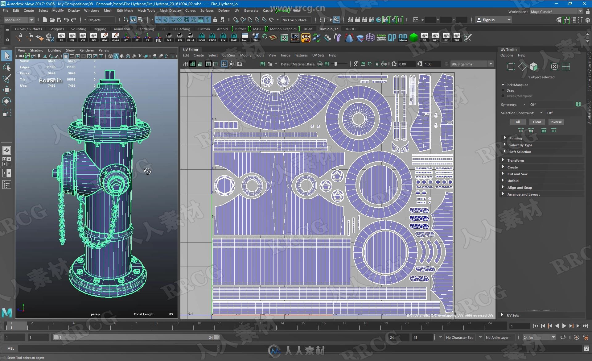Click the All selection button
Viewport: 592px width, 361px height.
pyautogui.click(x=518, y=122)
